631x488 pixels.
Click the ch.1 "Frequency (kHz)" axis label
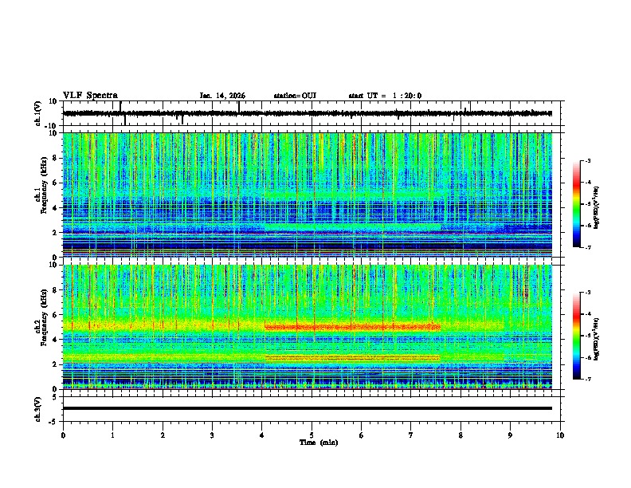(x=44, y=185)
